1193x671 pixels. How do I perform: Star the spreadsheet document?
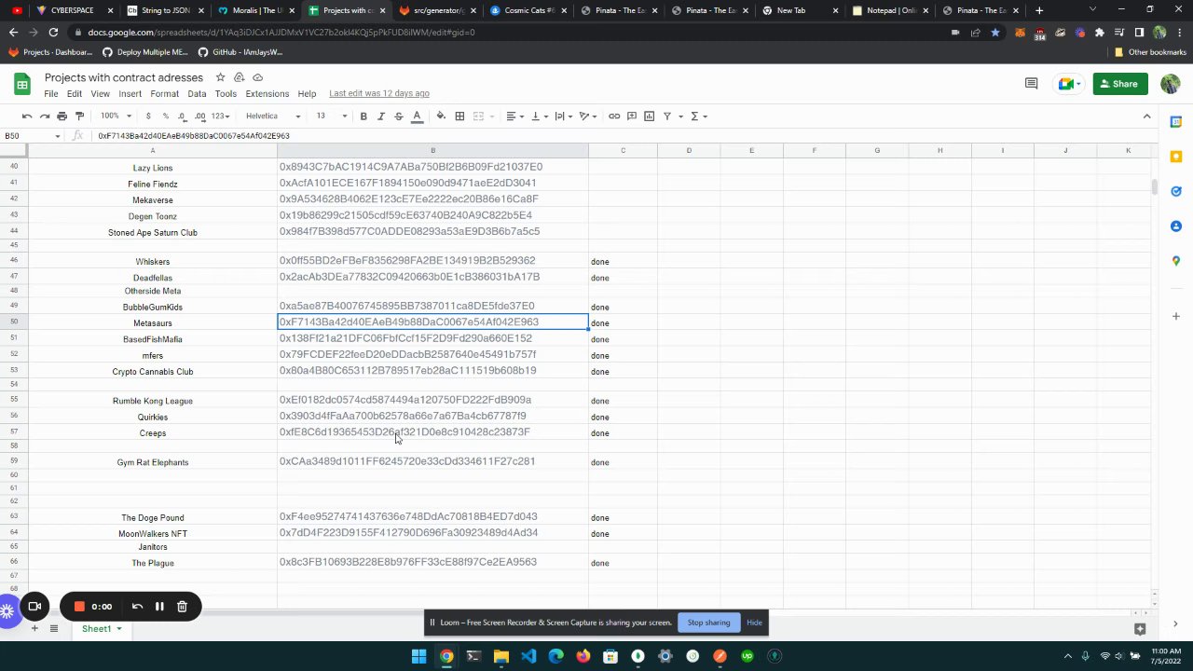[220, 77]
